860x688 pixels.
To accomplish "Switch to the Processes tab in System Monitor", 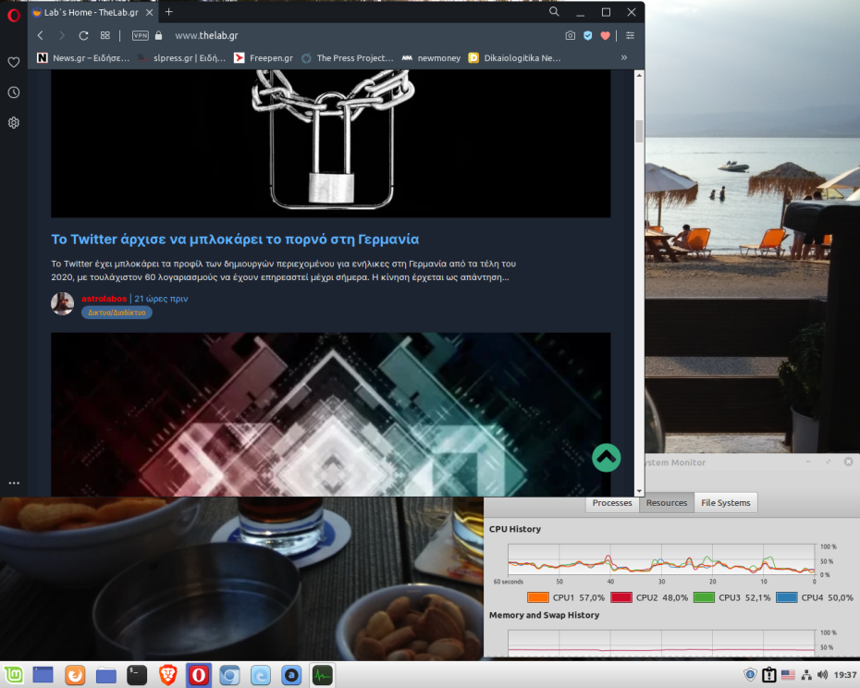I will point(613,502).
